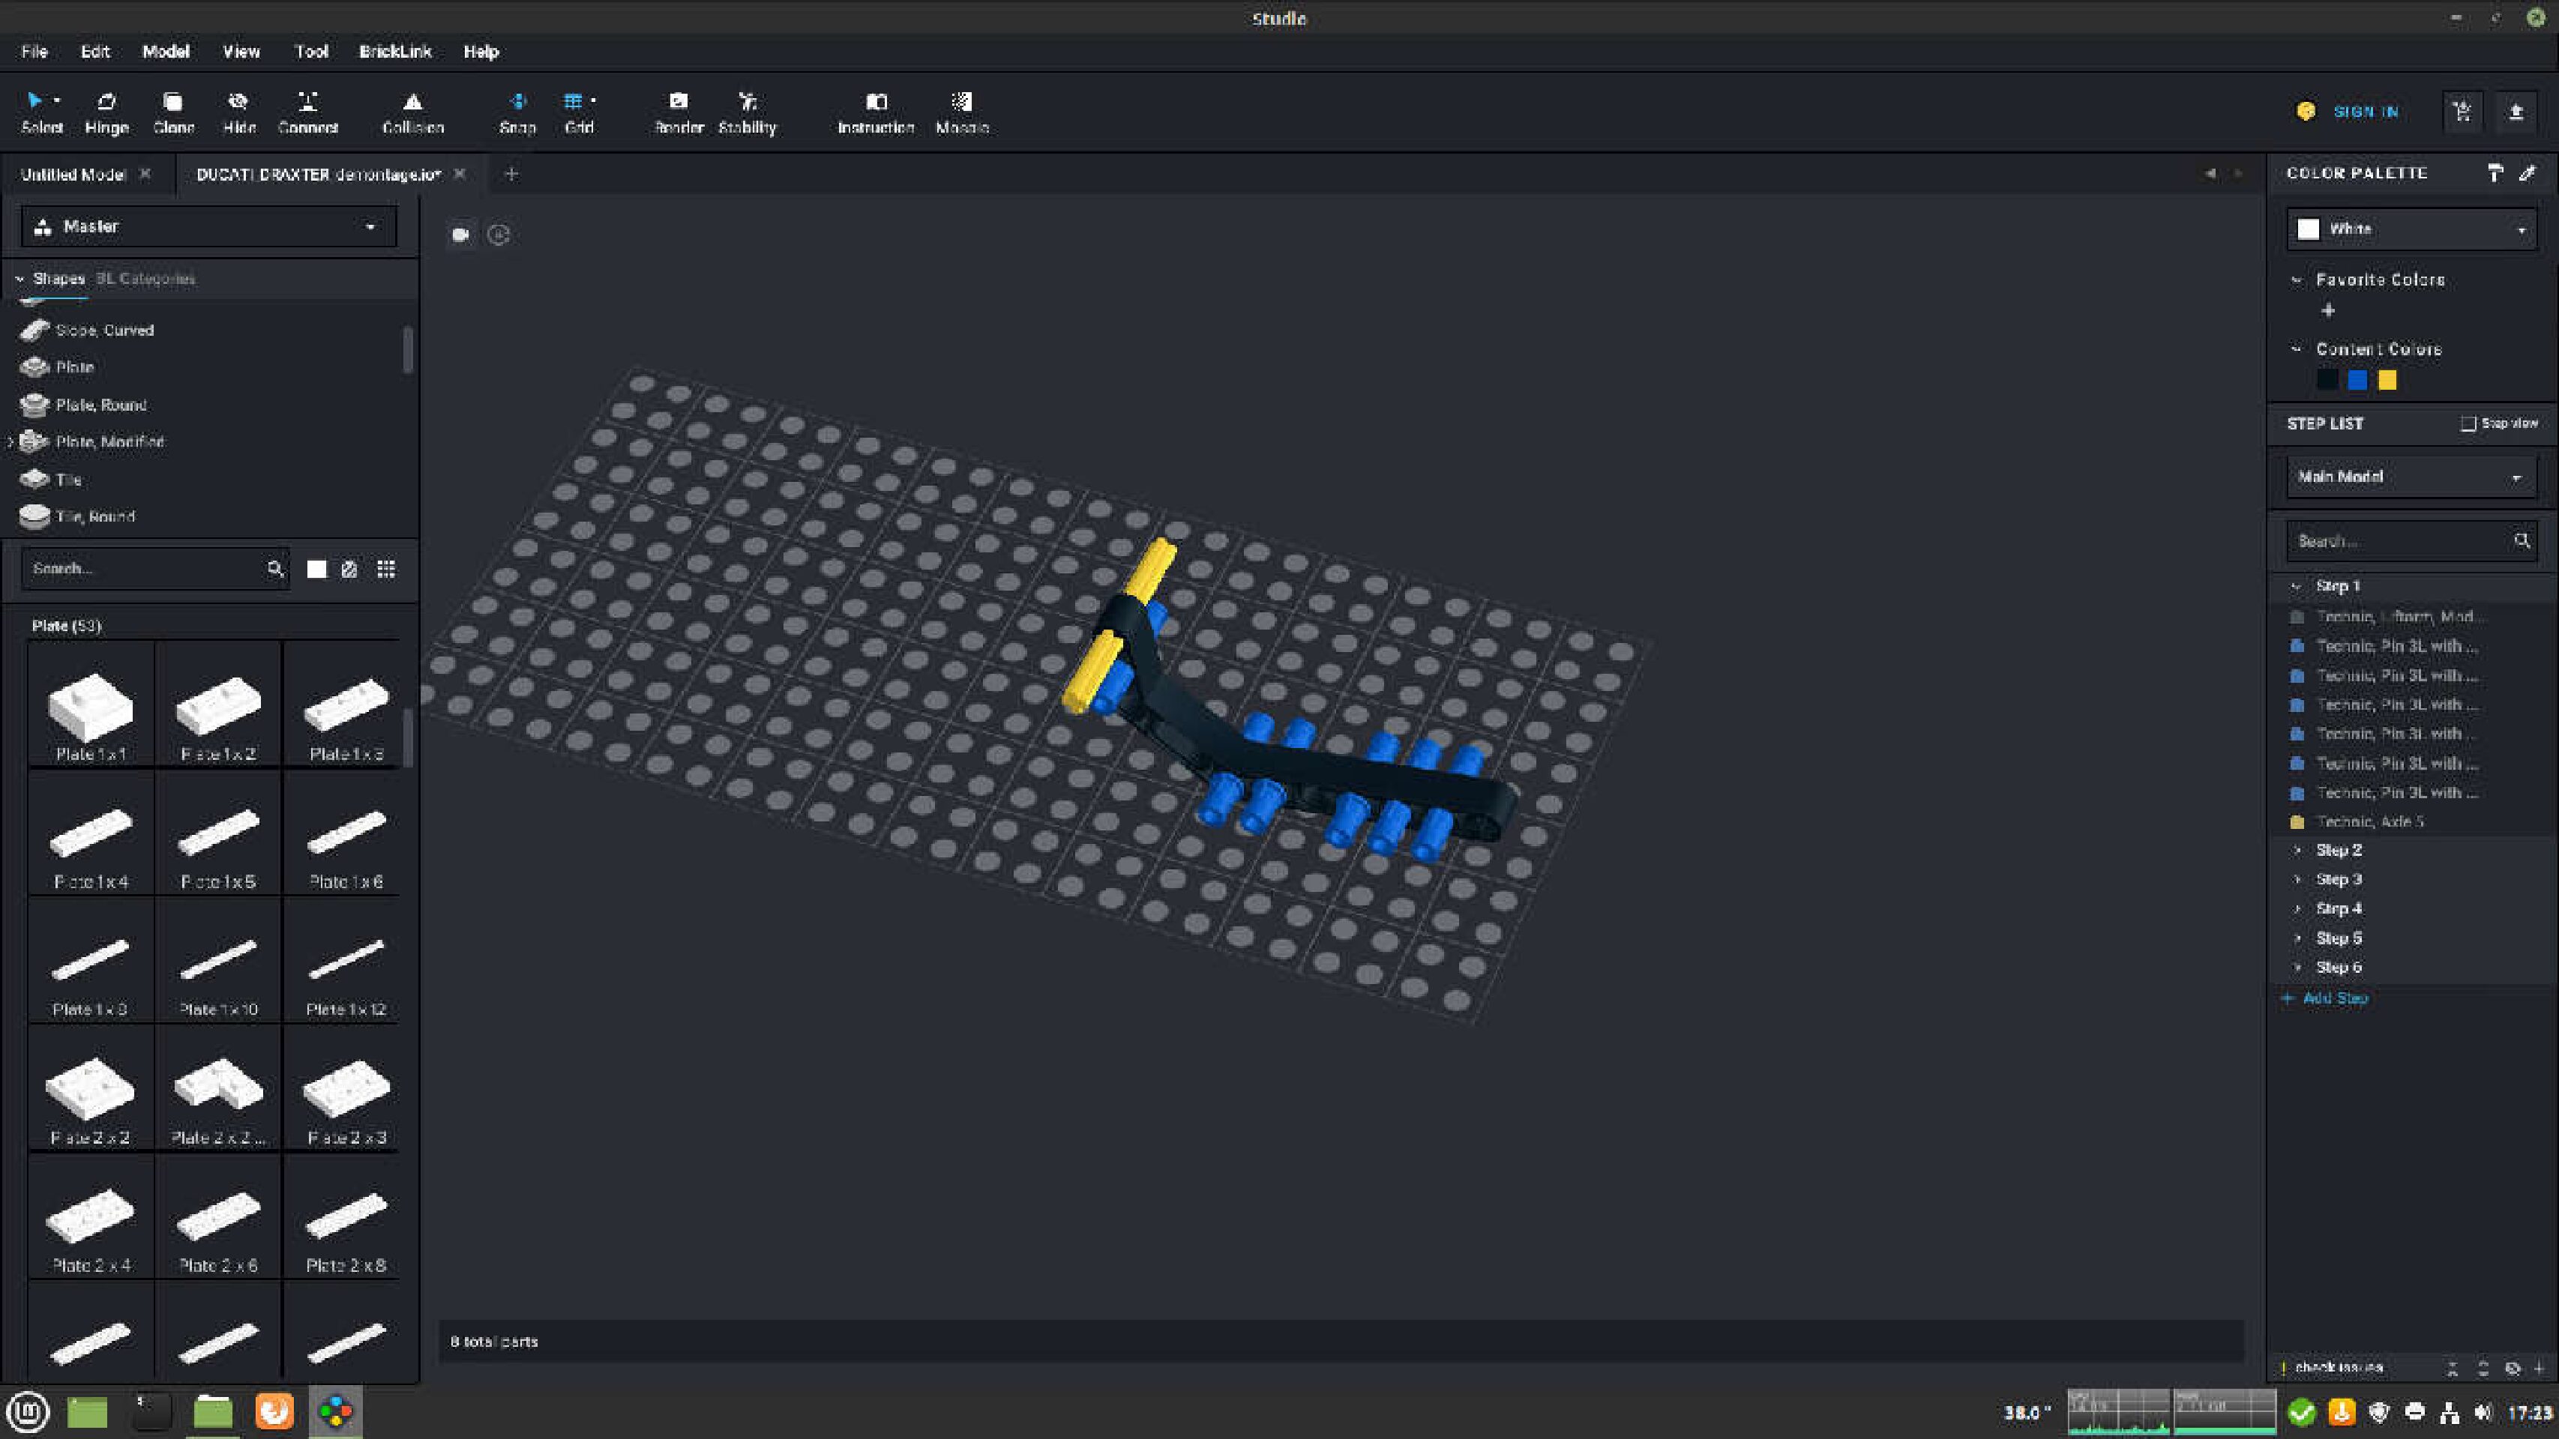This screenshot has width=2559, height=1439.
Task: Click collapse-all steps icon in step list footer
Action: 2452,1369
